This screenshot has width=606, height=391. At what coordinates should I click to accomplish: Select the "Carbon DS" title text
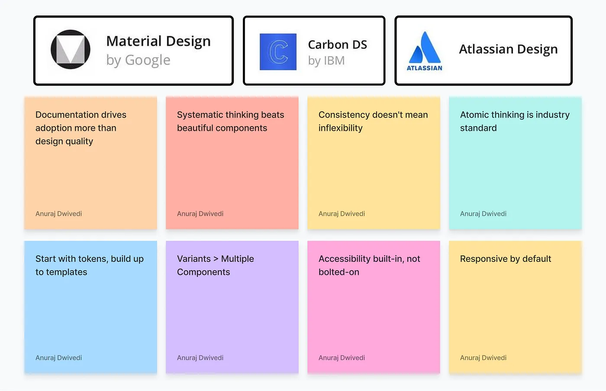click(x=338, y=45)
